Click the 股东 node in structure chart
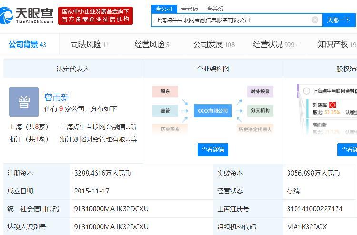This screenshot has width=357, height=235. (165, 91)
